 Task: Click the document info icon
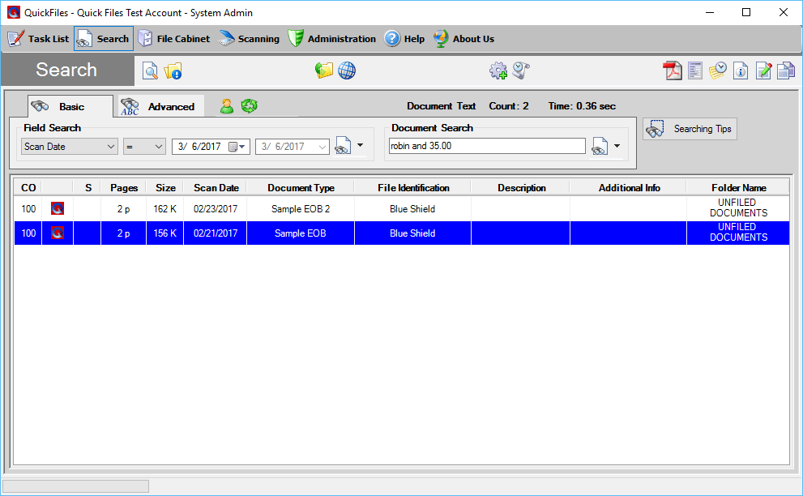point(740,71)
